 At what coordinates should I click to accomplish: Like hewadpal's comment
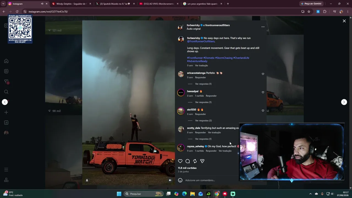pos(263,92)
